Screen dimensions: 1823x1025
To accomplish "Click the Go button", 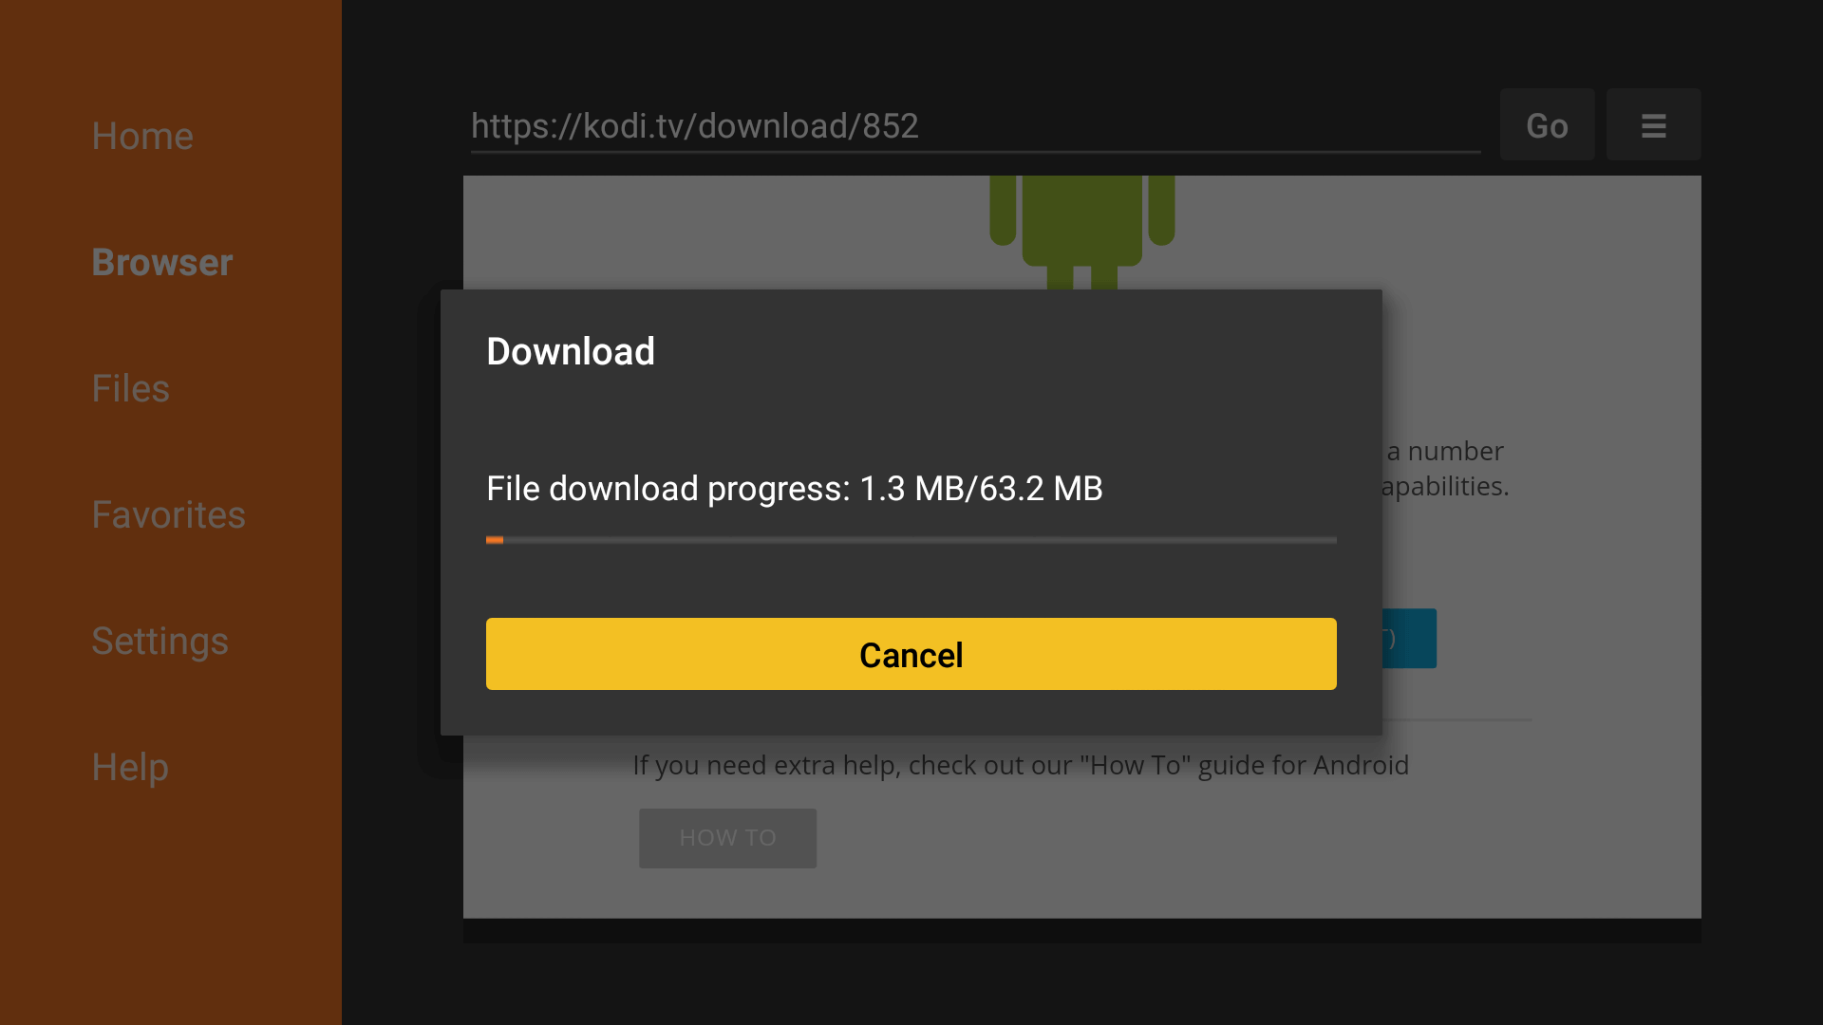I will (1547, 125).
